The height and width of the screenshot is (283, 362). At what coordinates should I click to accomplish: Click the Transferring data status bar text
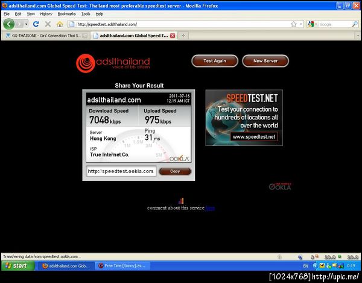[x=42, y=256]
